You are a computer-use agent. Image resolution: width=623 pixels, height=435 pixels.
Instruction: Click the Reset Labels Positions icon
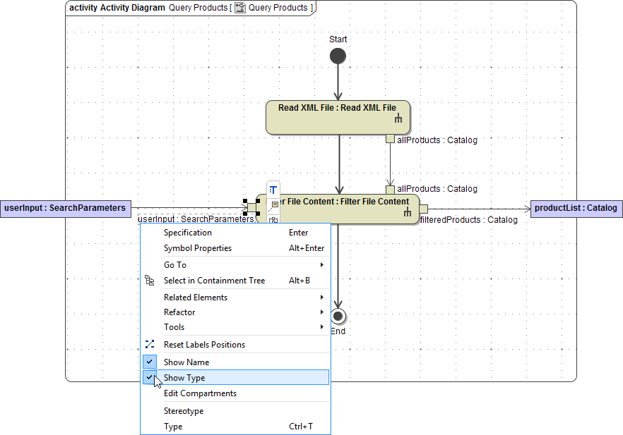pos(149,345)
